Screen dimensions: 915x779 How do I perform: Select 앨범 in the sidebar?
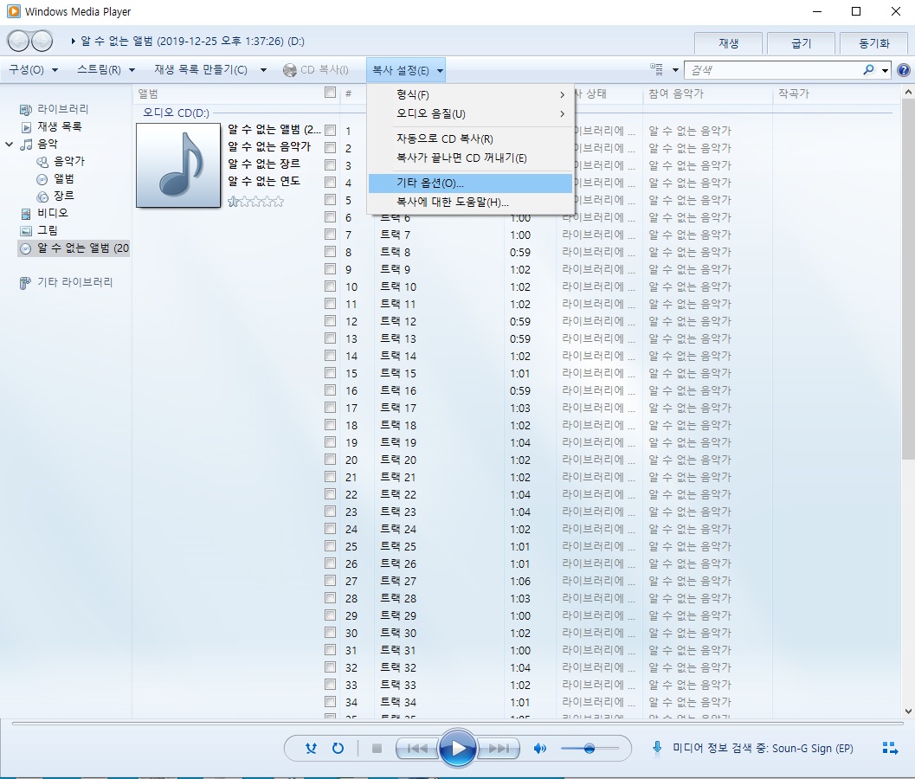(x=64, y=178)
